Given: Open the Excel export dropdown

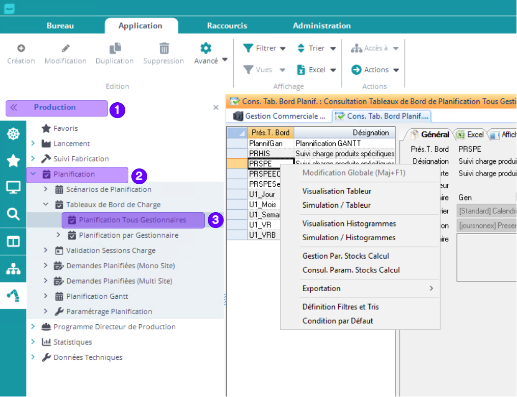Looking at the screenshot, I should 316,70.
